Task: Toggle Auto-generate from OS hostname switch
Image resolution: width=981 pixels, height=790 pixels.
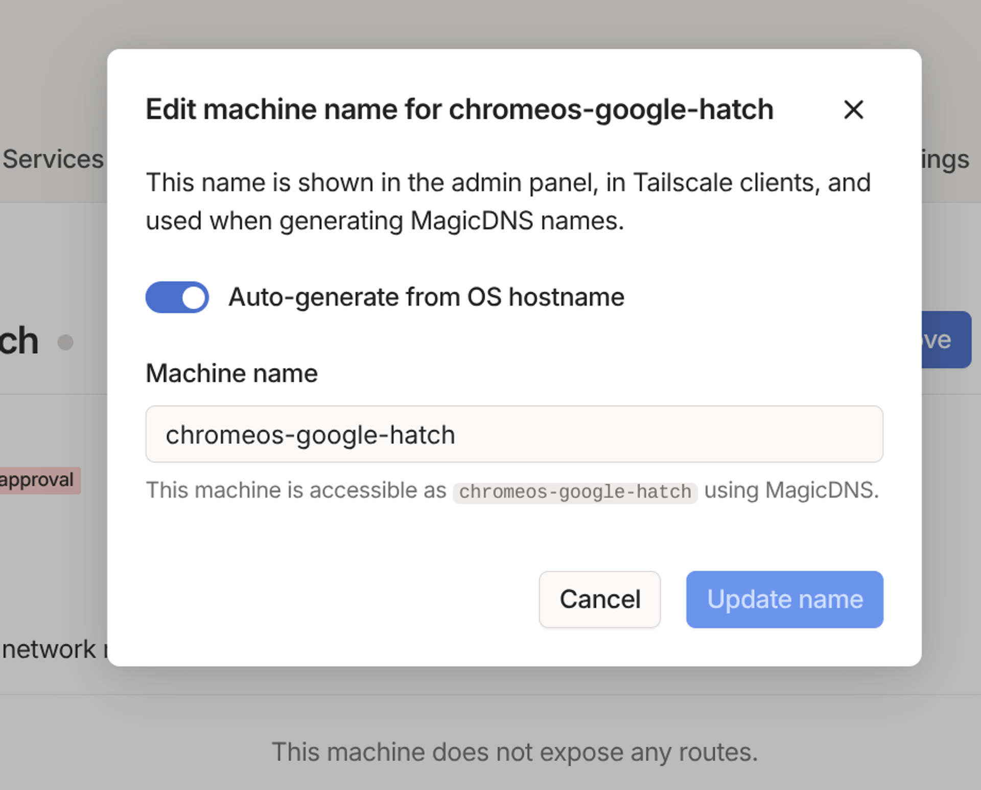Action: click(x=177, y=297)
